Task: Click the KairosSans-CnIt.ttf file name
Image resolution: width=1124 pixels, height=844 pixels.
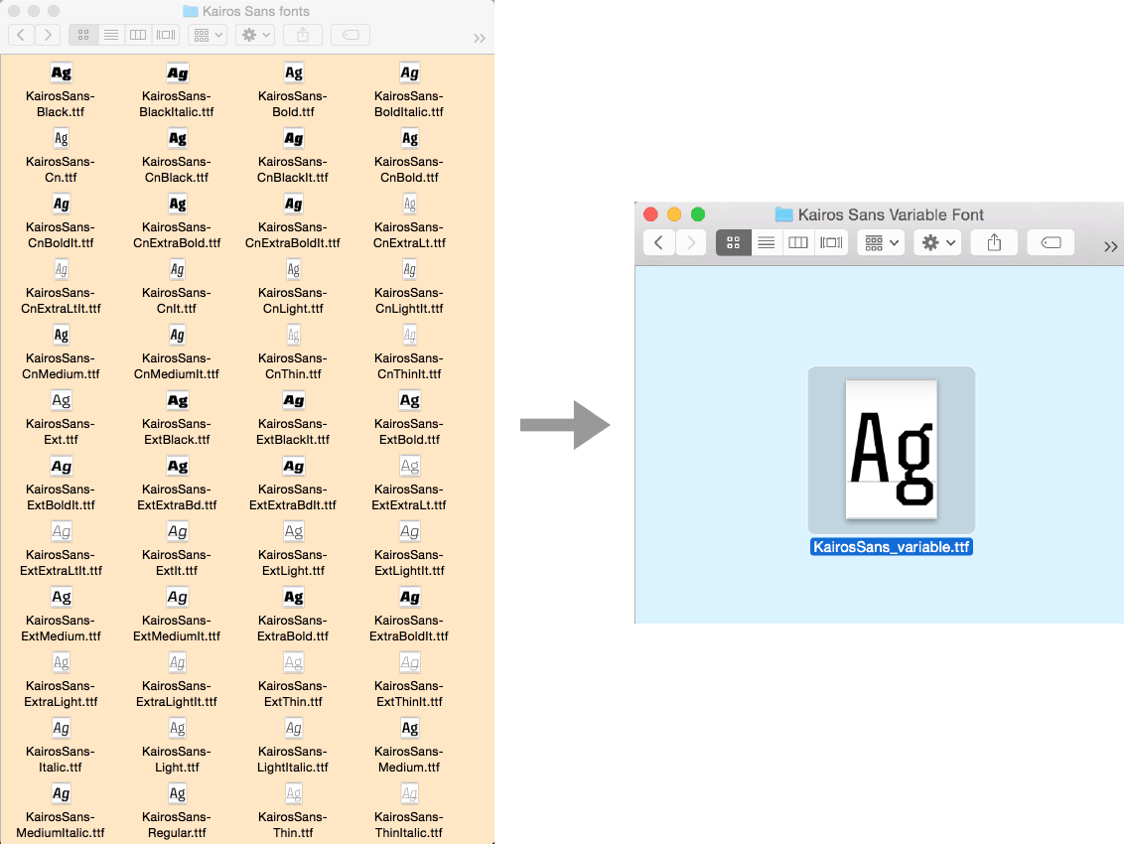Action: point(177,301)
